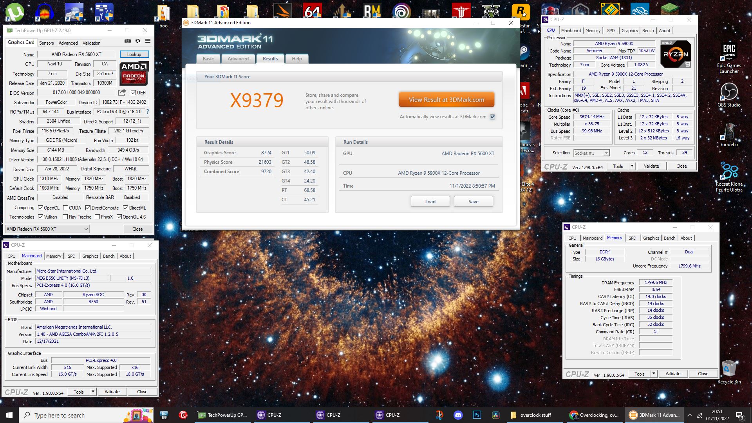Toggle the DirectML checkbox

click(125, 208)
